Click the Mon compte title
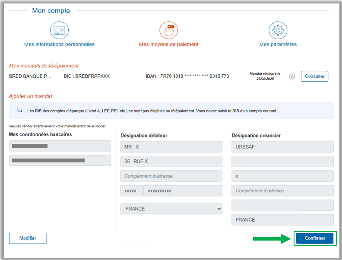Screen dimensions: 342x260 click(51, 10)
